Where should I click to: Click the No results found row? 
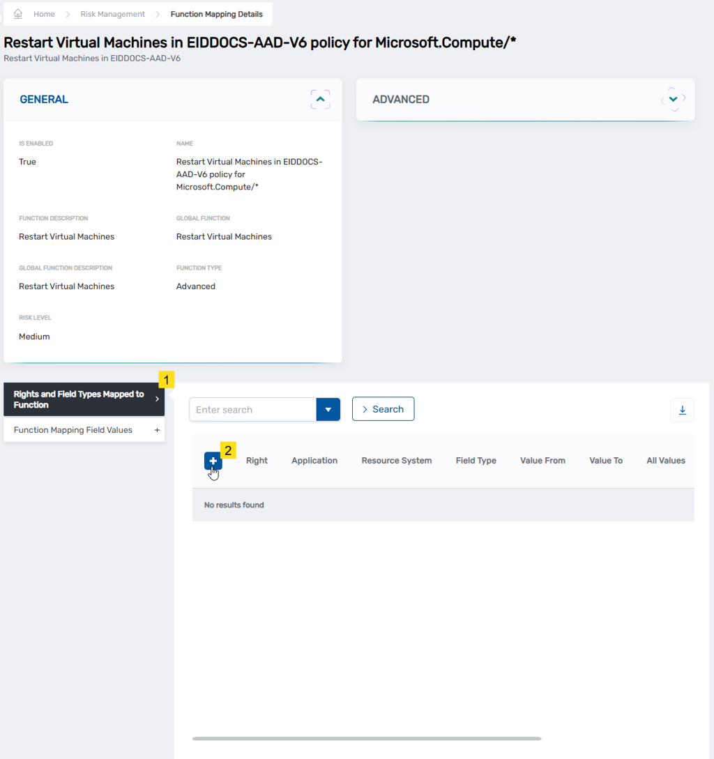[443, 505]
